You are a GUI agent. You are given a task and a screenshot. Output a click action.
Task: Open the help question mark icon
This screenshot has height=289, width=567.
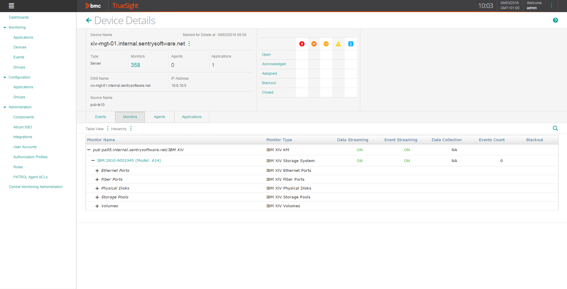pos(555,20)
